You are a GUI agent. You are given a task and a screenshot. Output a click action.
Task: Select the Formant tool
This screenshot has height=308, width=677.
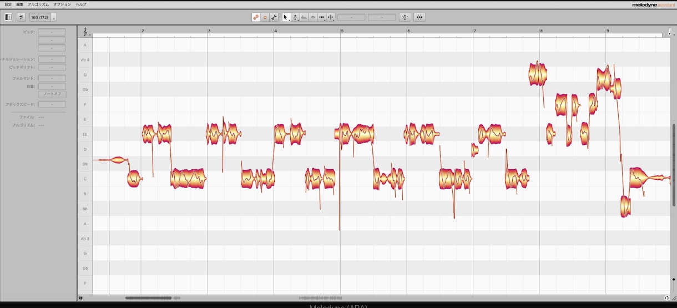click(x=304, y=17)
